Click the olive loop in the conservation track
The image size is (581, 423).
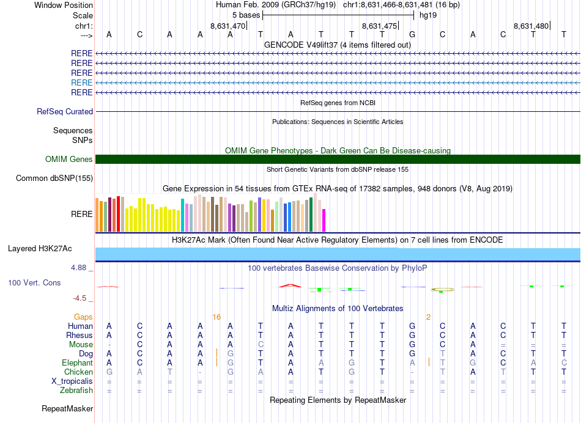tap(442, 289)
